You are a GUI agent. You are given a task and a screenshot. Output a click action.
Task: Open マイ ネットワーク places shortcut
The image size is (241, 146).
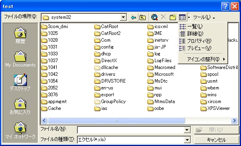point(20,130)
